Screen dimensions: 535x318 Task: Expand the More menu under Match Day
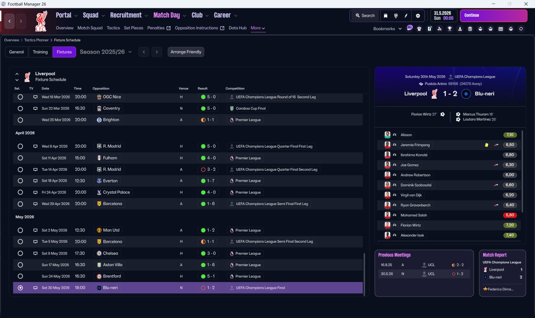[x=258, y=28]
